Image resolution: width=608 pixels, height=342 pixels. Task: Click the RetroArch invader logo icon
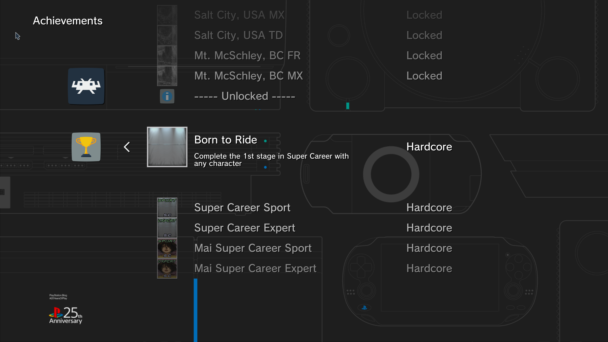click(86, 86)
